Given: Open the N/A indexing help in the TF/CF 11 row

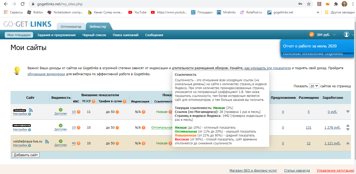Looking at the screenshot, I should pos(144,112).
